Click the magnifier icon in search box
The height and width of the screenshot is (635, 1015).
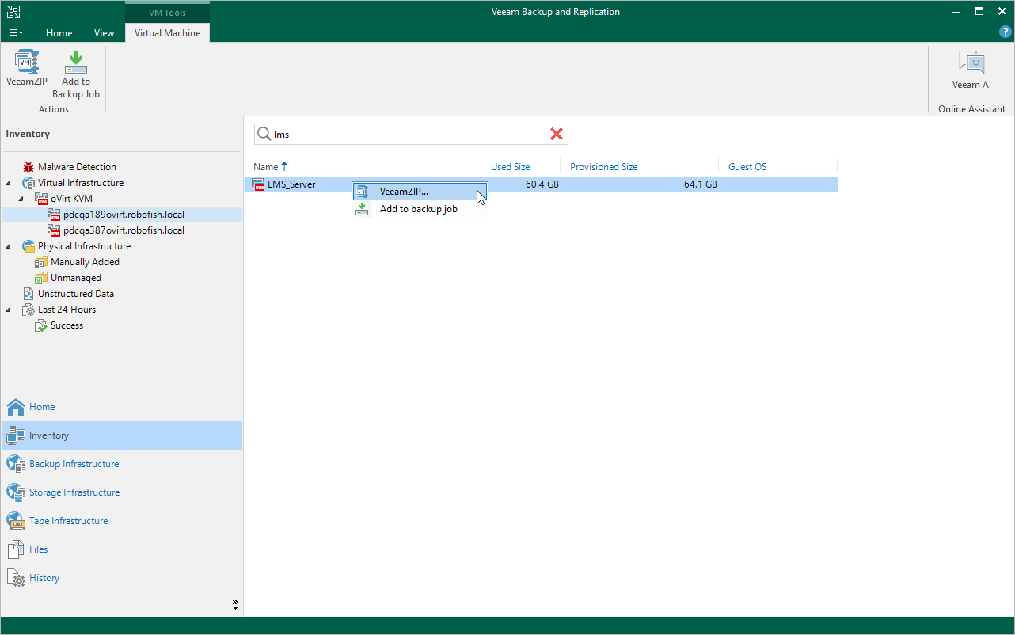tap(264, 135)
